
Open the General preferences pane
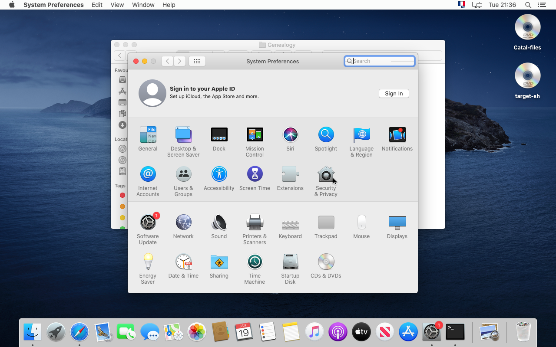pyautogui.click(x=148, y=139)
